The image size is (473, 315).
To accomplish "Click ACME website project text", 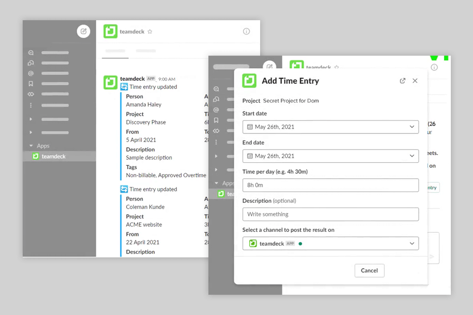I will (x=144, y=224).
